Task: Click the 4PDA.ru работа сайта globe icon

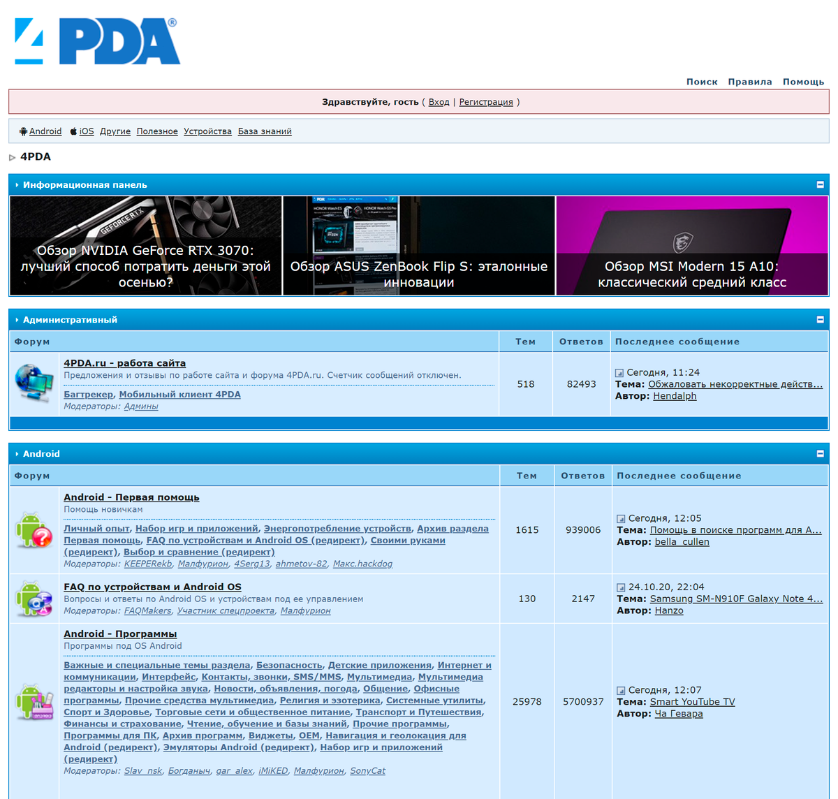Action: [x=34, y=383]
